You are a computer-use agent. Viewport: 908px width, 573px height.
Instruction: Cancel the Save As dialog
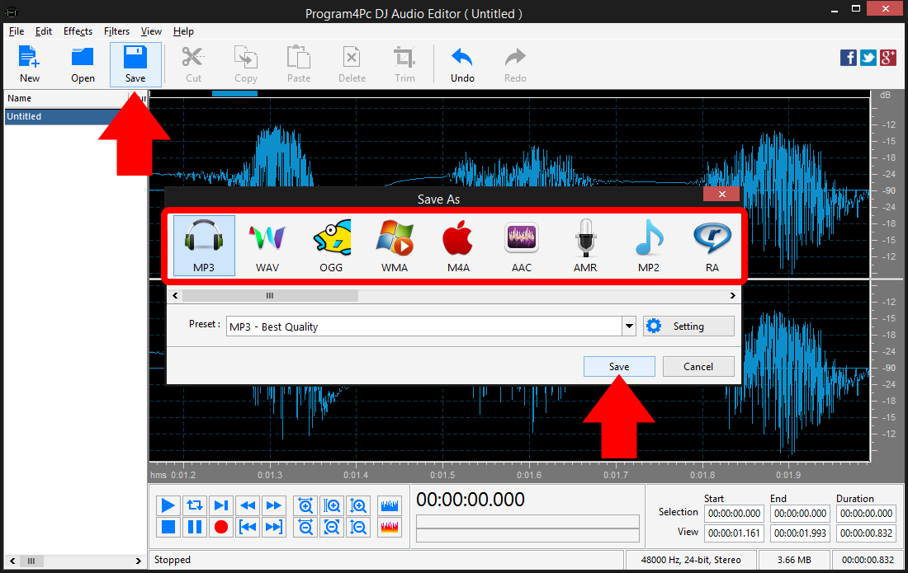pos(698,366)
